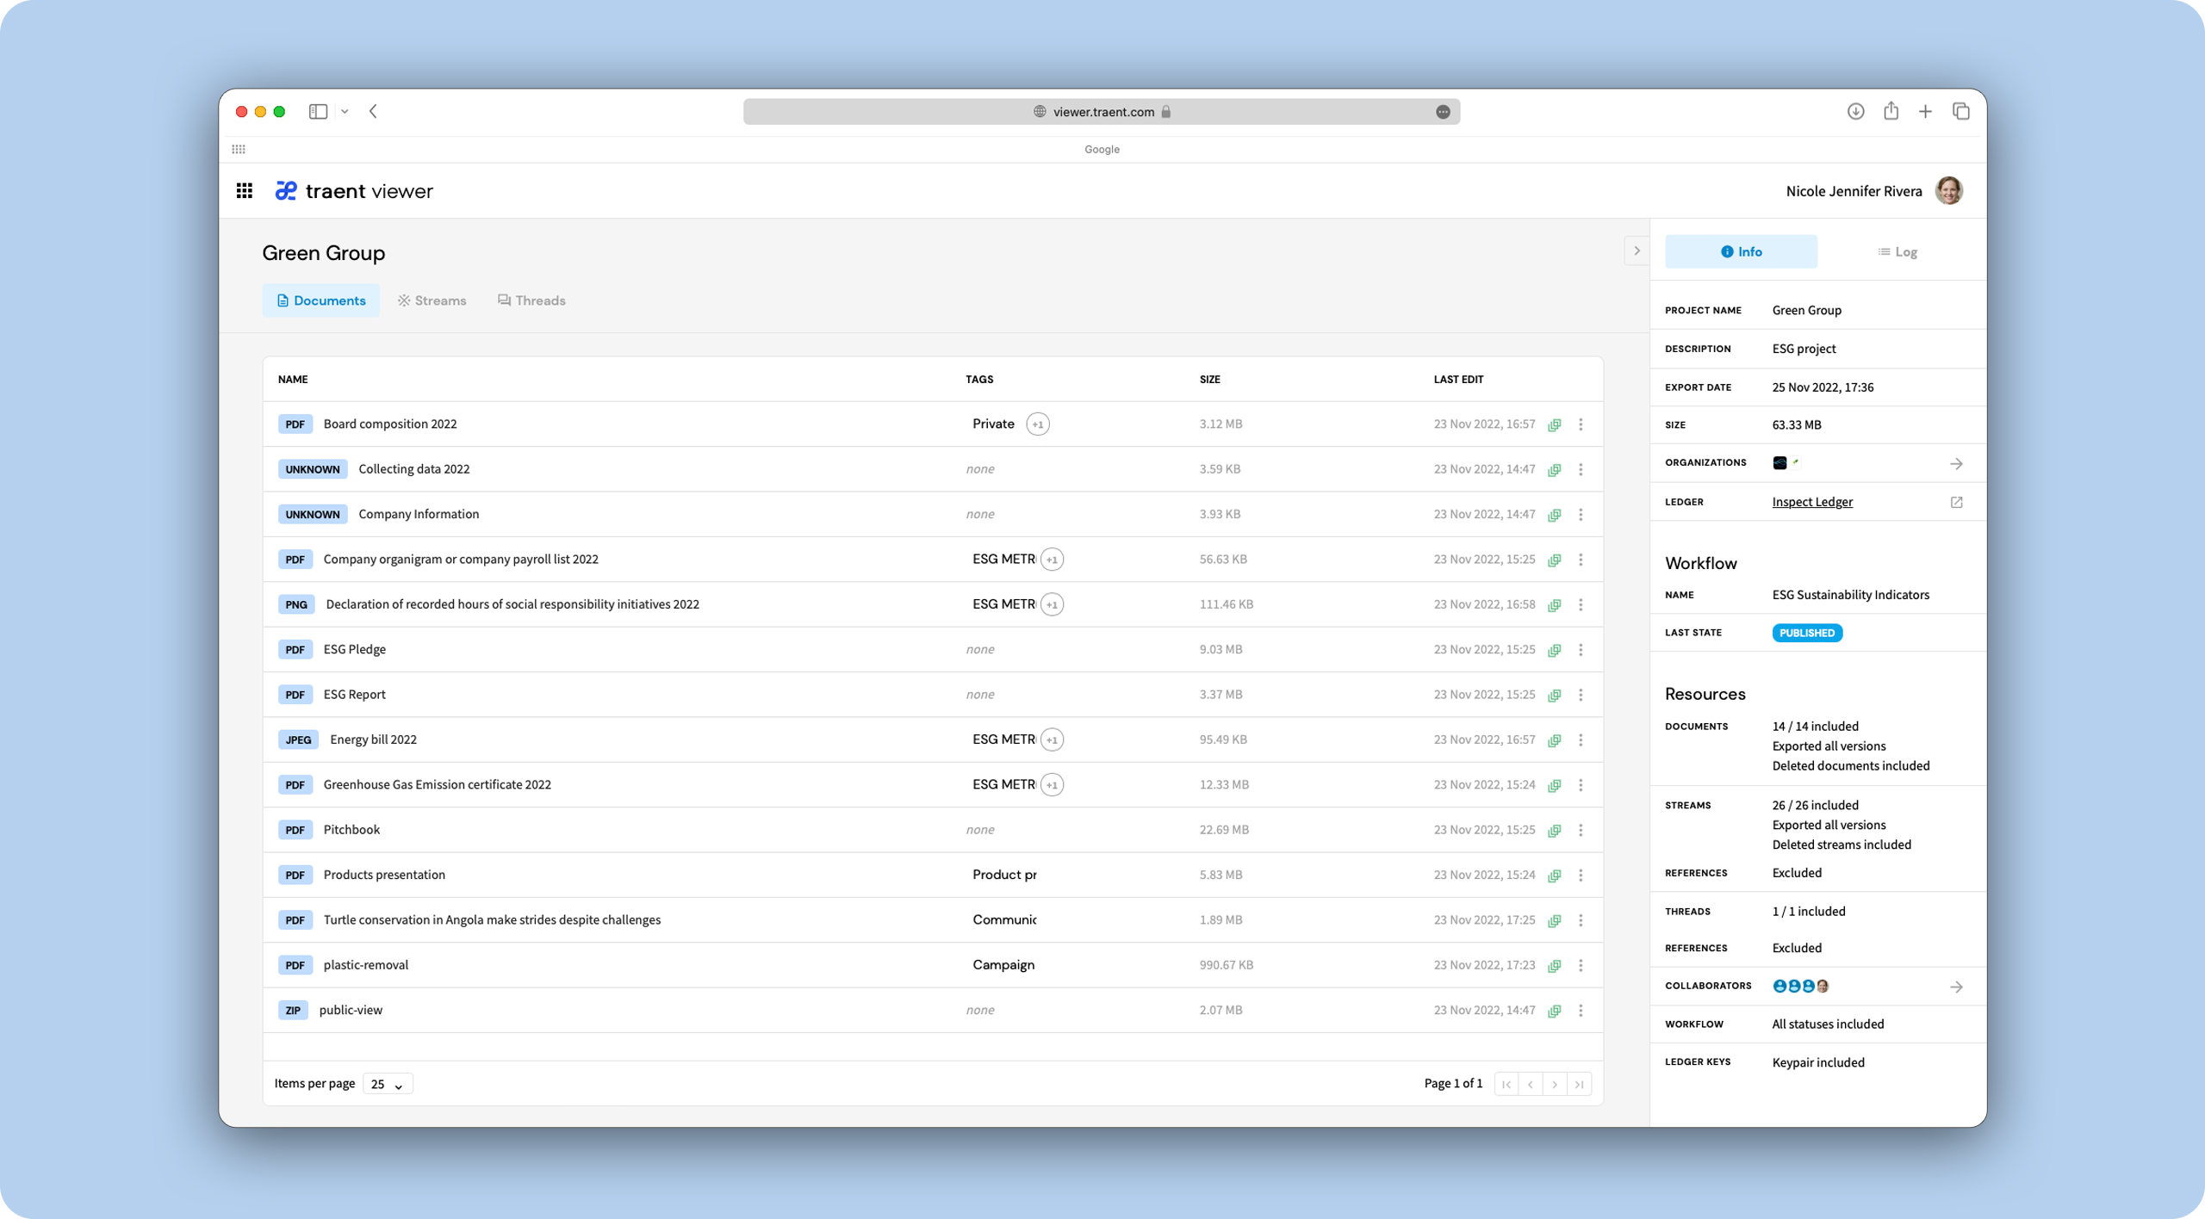Open the Items per page dropdown
The height and width of the screenshot is (1219, 2205).
point(388,1084)
